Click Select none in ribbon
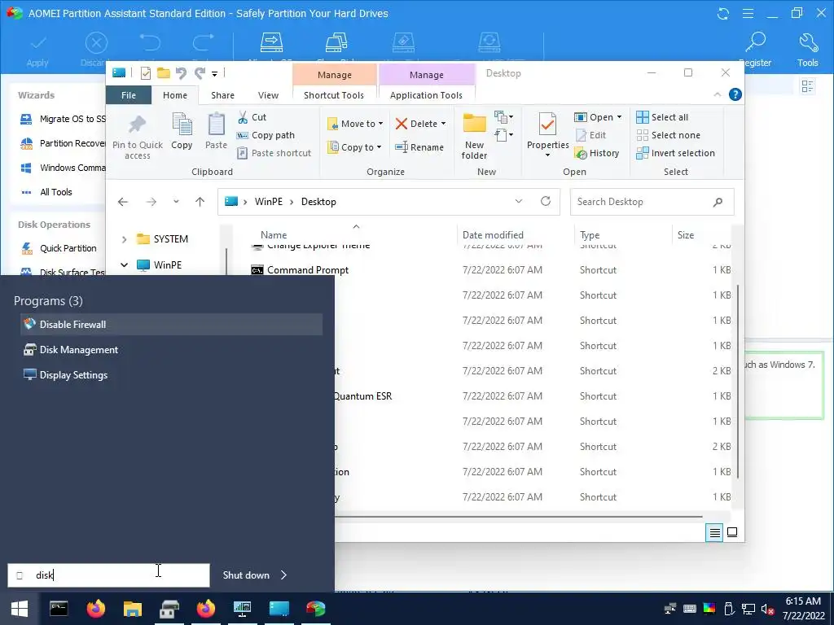Image resolution: width=834 pixels, height=625 pixels. (669, 135)
